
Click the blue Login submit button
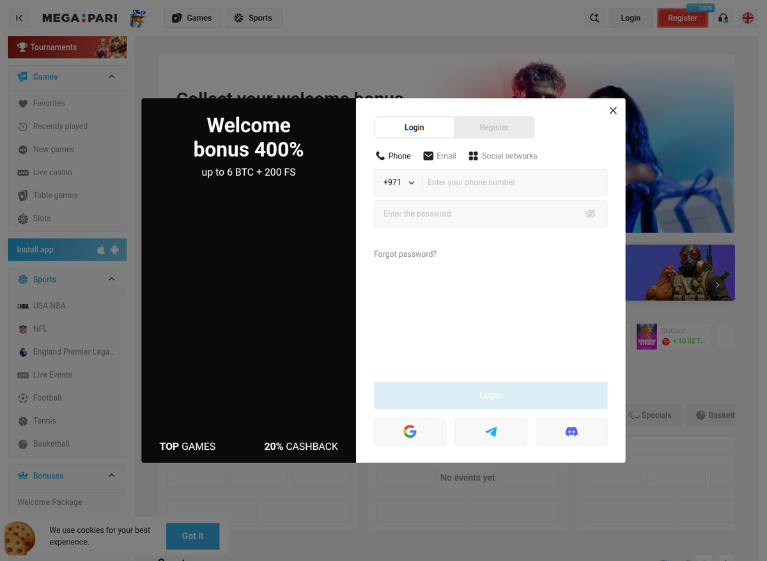click(x=490, y=396)
